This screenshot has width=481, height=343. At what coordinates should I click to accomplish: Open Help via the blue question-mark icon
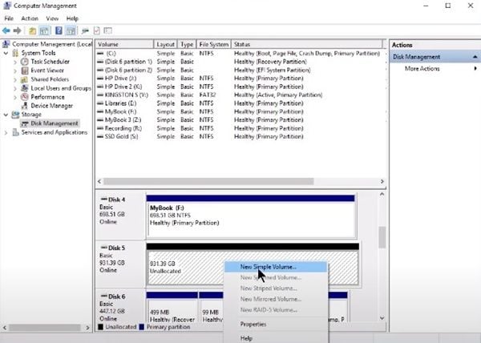click(x=59, y=30)
